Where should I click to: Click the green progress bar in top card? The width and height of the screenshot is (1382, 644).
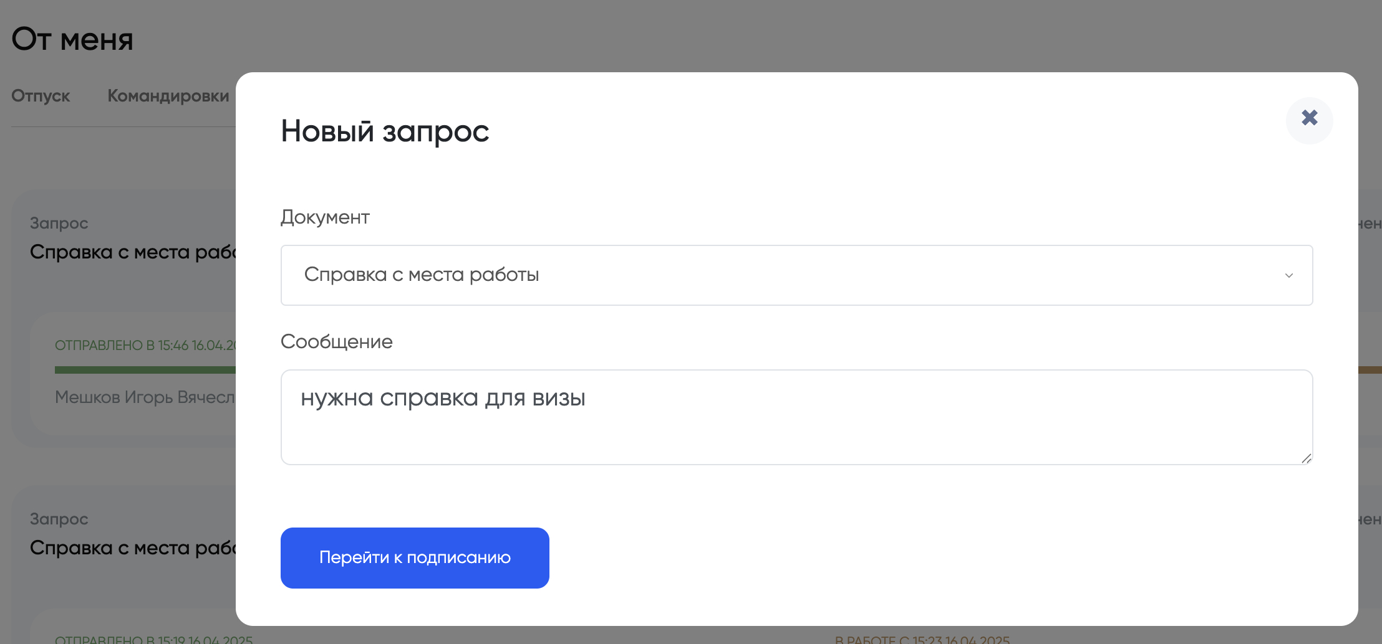145,370
